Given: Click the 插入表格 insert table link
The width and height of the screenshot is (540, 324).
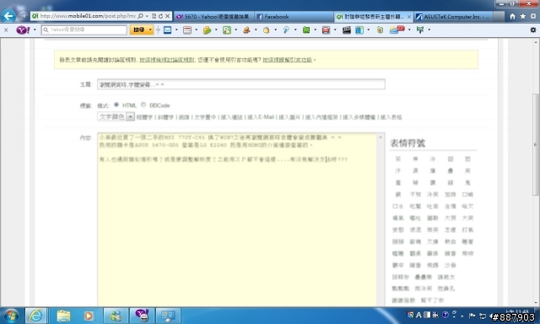Looking at the screenshot, I should [391, 117].
